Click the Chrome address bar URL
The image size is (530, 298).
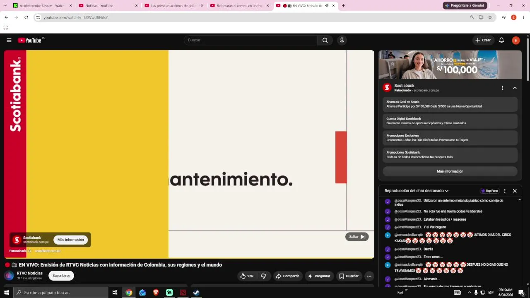76,17
